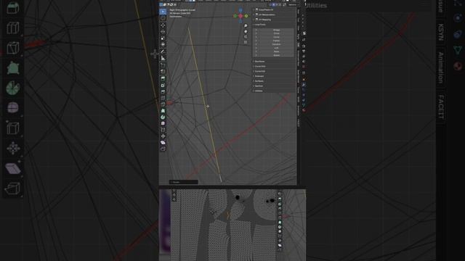Viewport: 465px width, 261px height.
Task: Click the Spin icon in enlarged background toolbar
Action: (13, 88)
